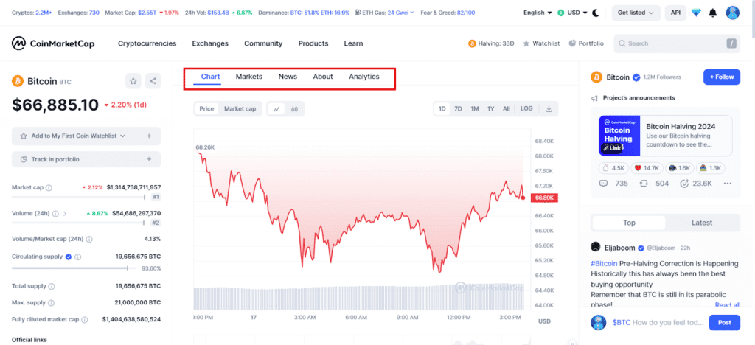Click the comment icon showing 735
Screen dimensions: 755x345
pyautogui.click(x=603, y=184)
